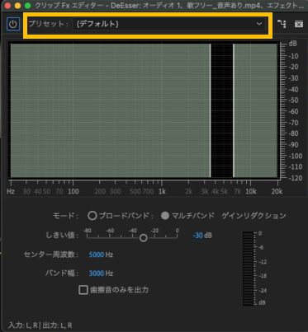Click the -120 label on dB scale
Viewport: 308px width, 332px height.
(x=295, y=178)
